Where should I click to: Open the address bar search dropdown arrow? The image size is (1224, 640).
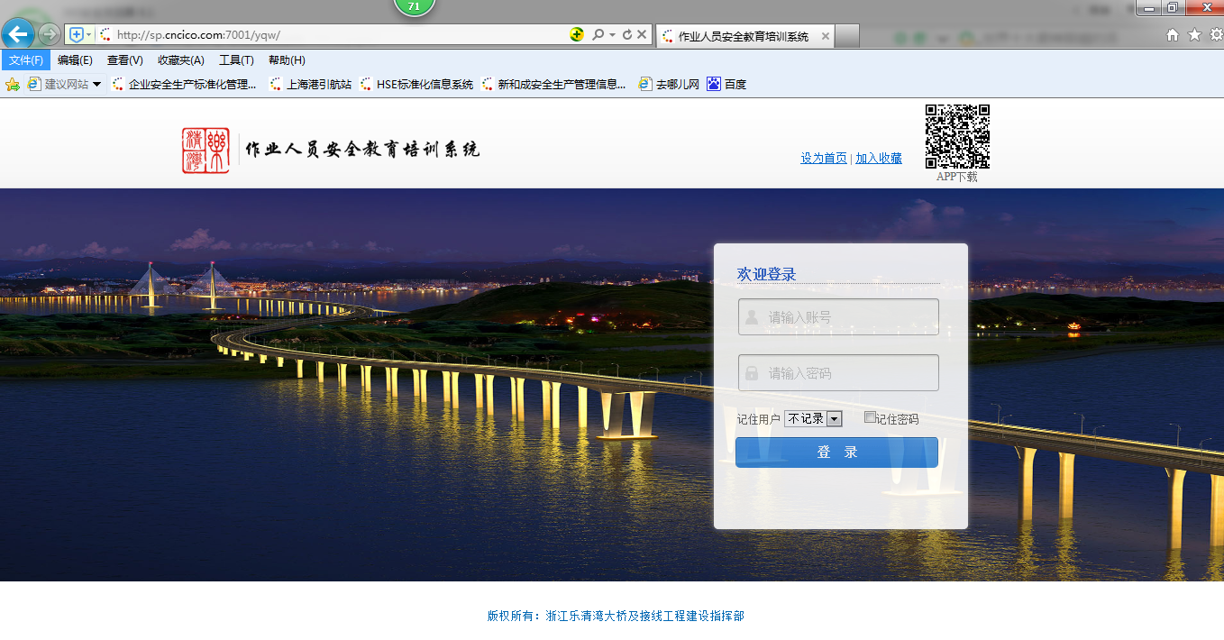click(613, 34)
